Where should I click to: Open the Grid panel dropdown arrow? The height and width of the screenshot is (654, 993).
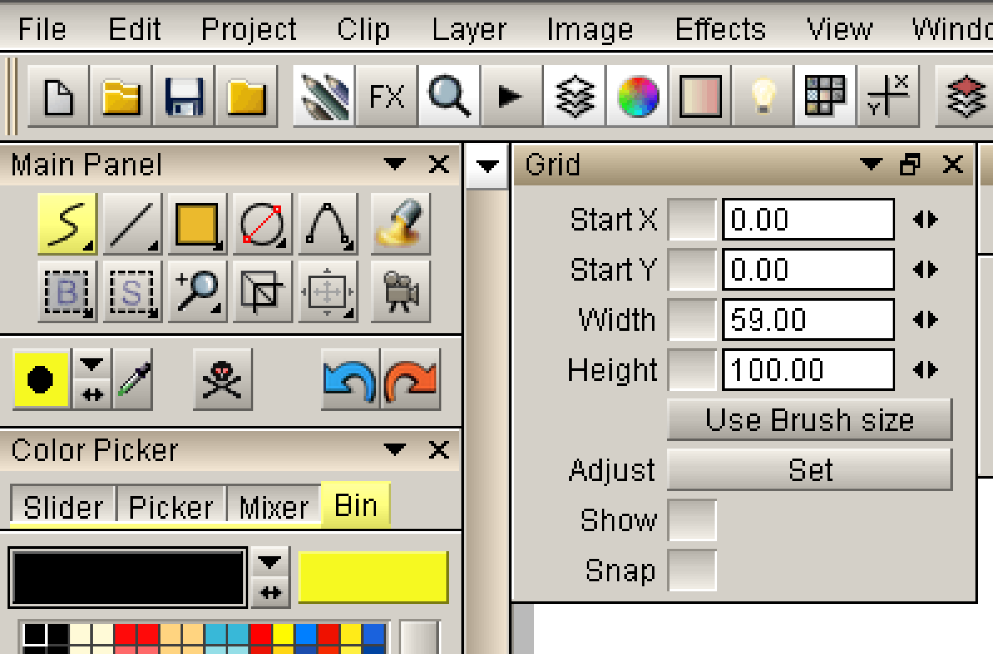871,165
